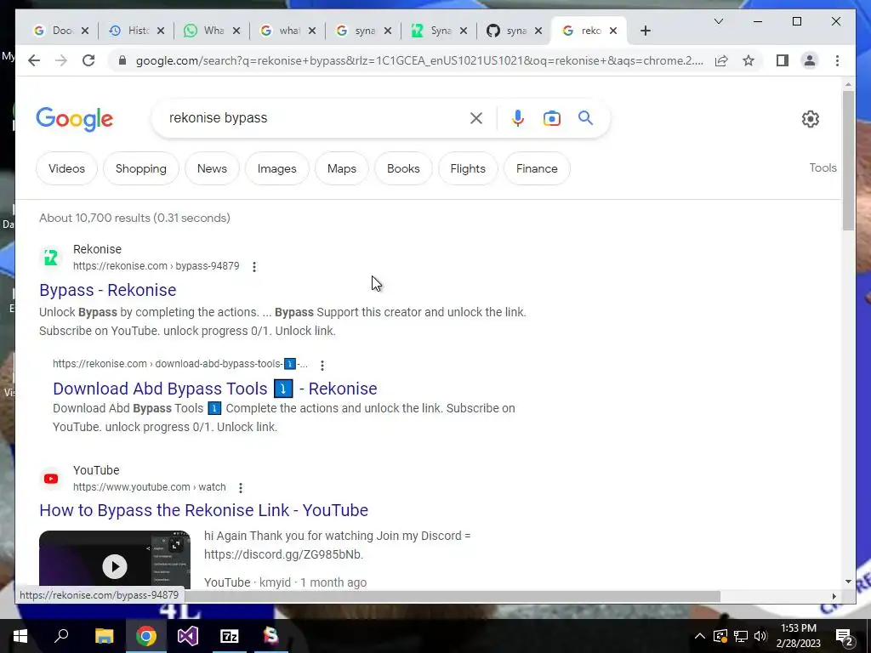Filter results by Maps

(x=342, y=168)
